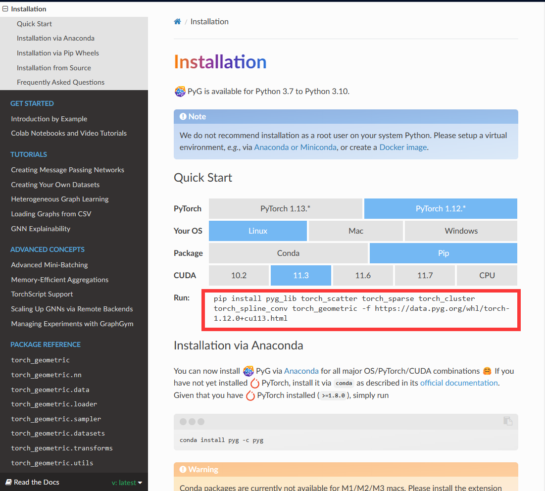Open TorchScript Support page
545x491 pixels.
point(42,294)
